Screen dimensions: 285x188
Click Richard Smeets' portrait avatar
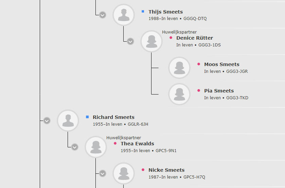click(68, 121)
